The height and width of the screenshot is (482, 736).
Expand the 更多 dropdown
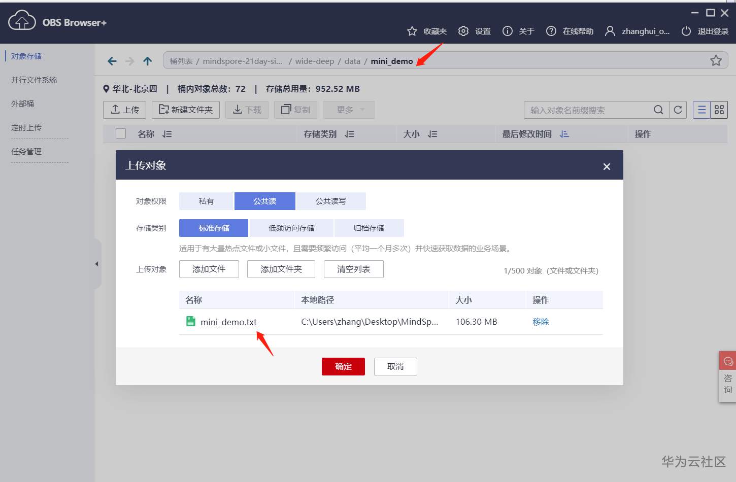pyautogui.click(x=349, y=110)
